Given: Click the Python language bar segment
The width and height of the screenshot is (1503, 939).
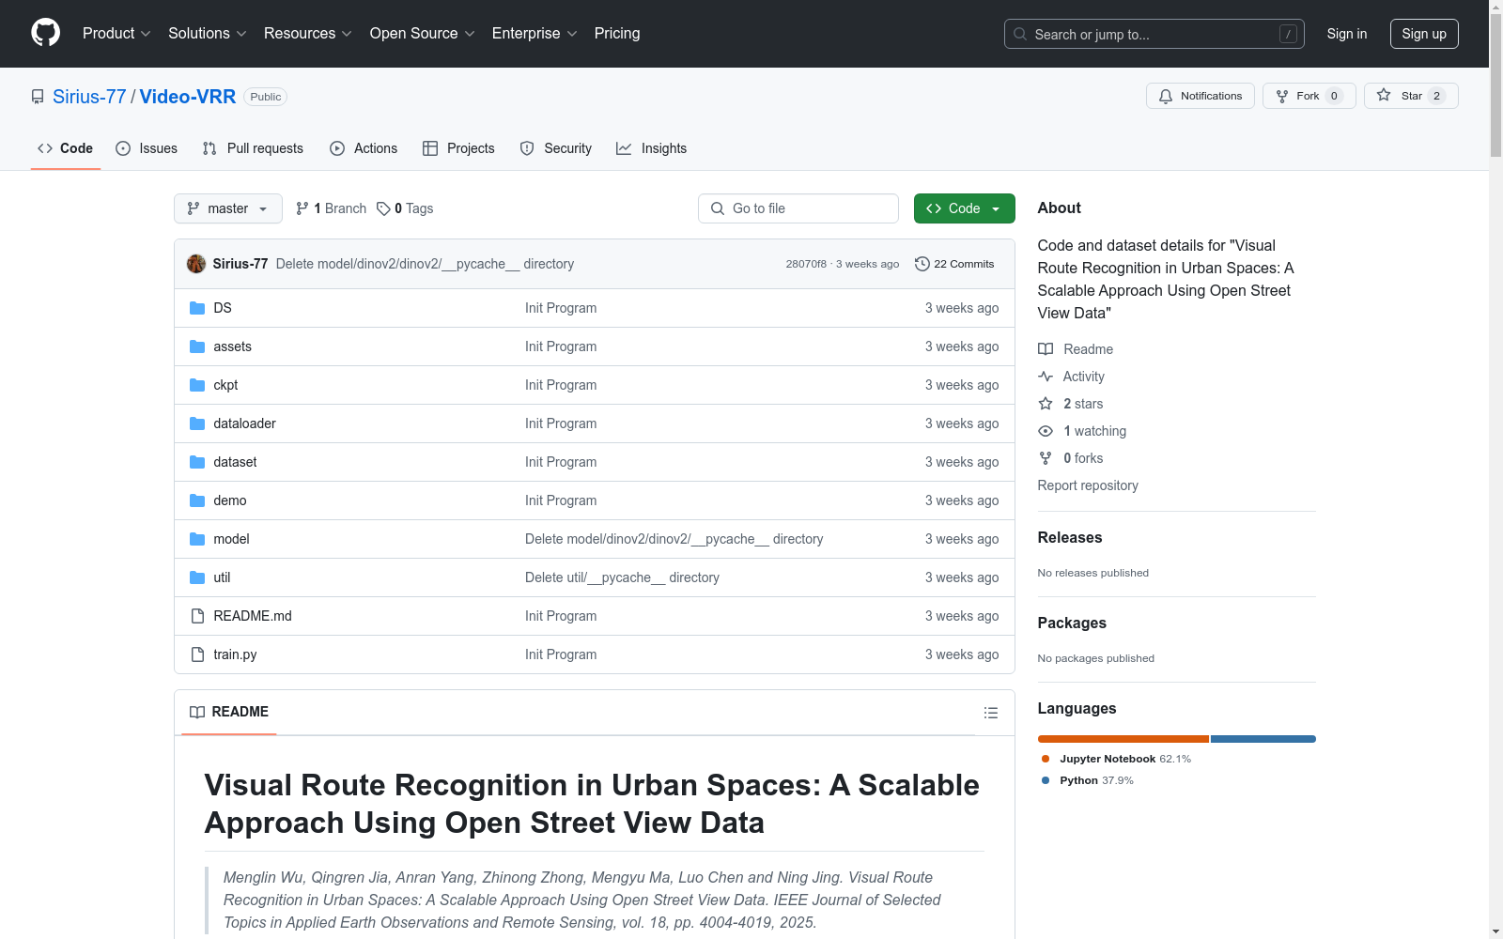Looking at the screenshot, I should click(x=1263, y=739).
